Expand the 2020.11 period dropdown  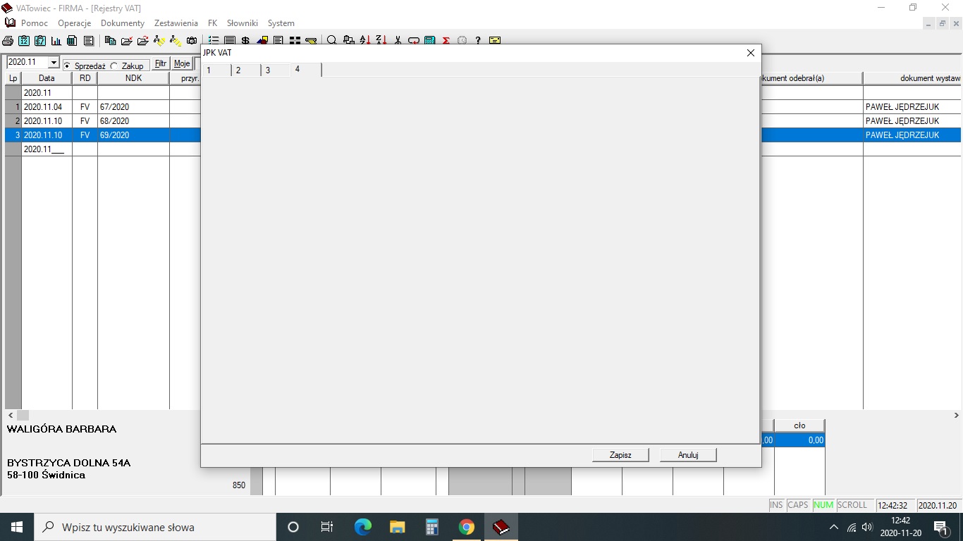pyautogui.click(x=54, y=63)
